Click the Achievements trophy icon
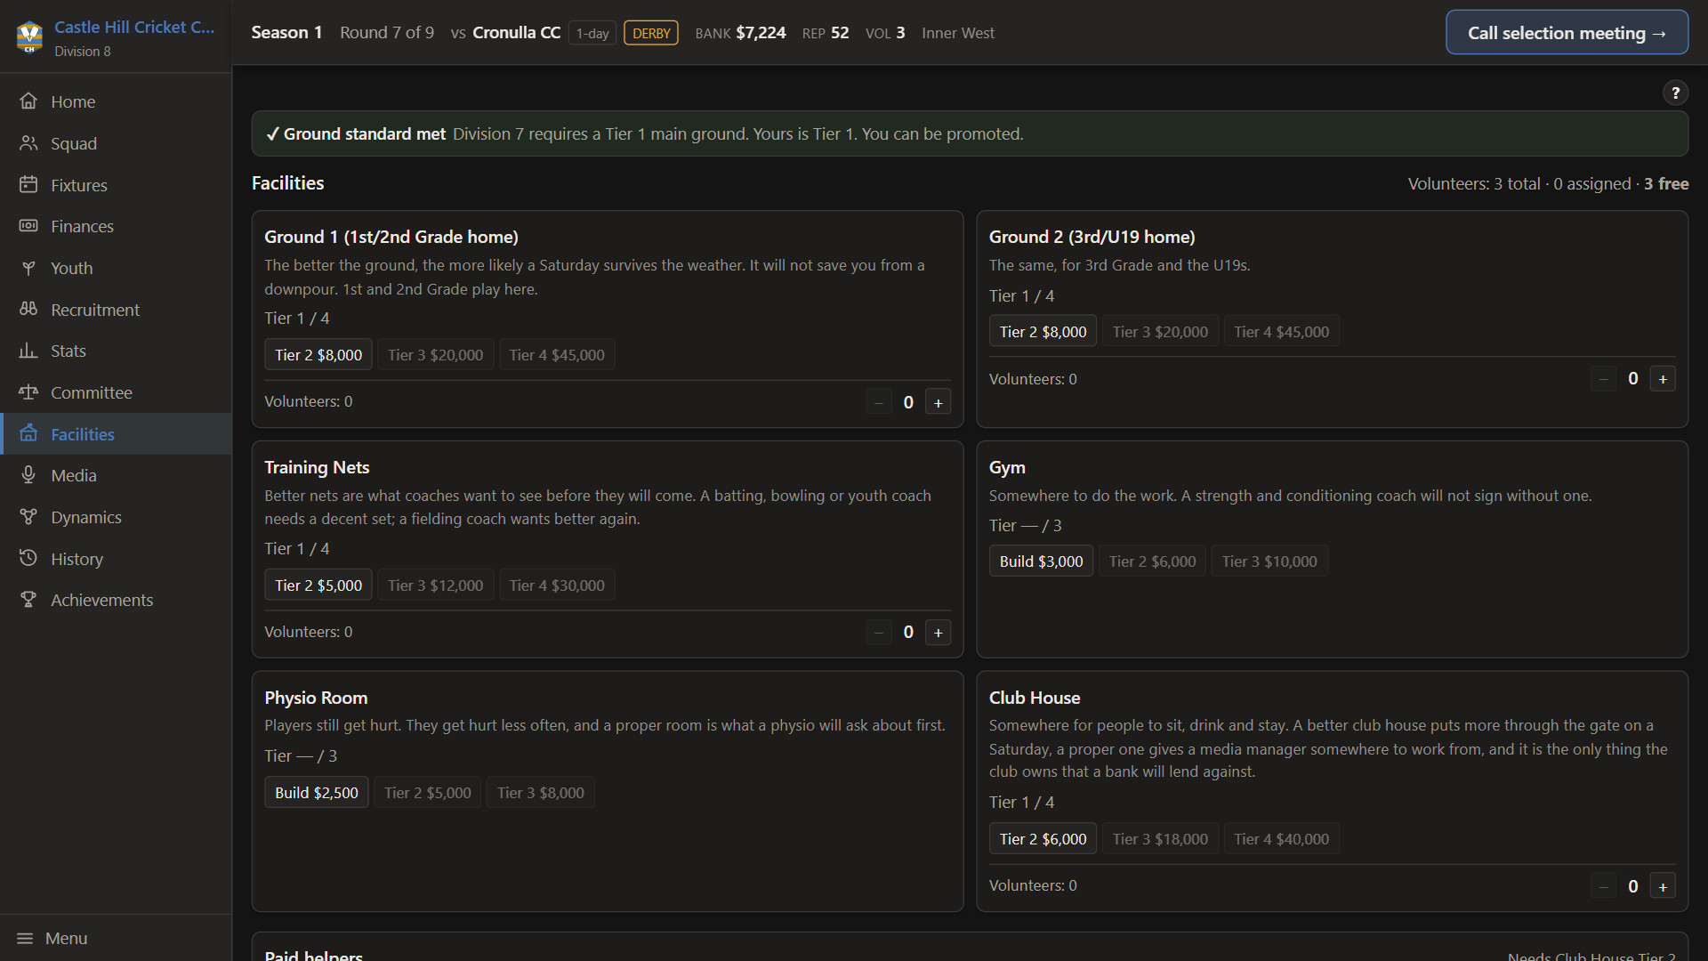 point(28,600)
